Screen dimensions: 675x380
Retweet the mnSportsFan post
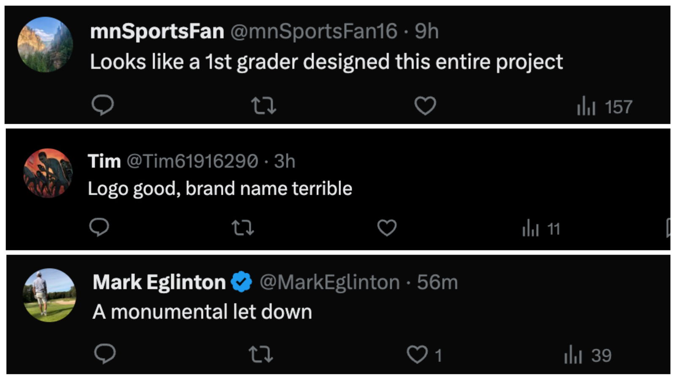click(x=264, y=106)
